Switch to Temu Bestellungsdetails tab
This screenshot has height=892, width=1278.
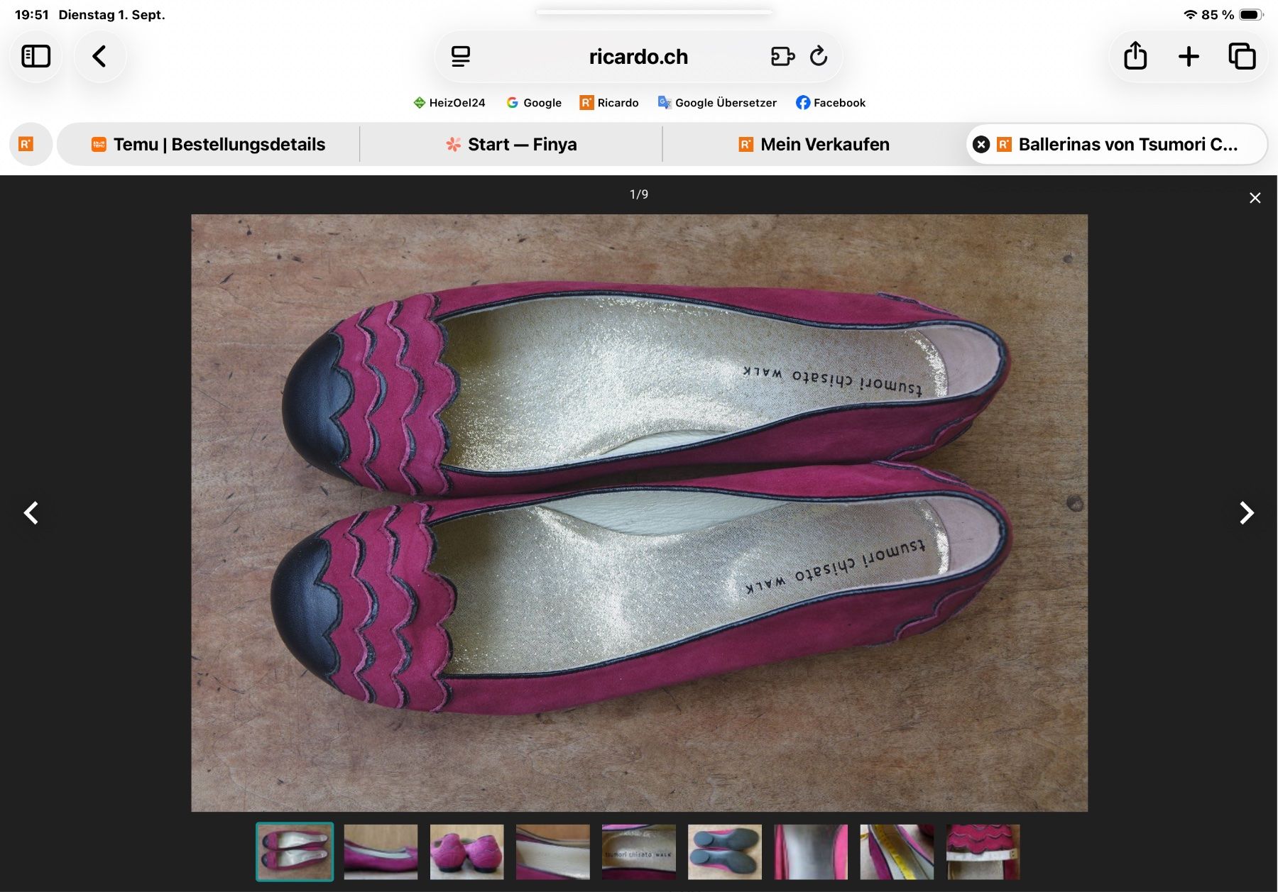tap(208, 145)
